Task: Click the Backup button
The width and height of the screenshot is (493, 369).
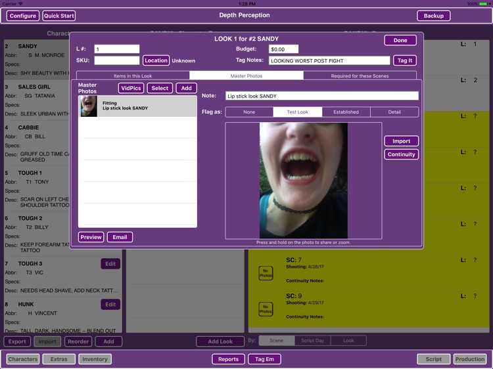Action: click(434, 16)
